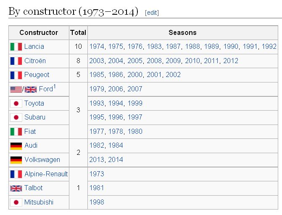The width and height of the screenshot is (282, 215).
Task: Click the Seasons column header
Action: click(x=182, y=32)
